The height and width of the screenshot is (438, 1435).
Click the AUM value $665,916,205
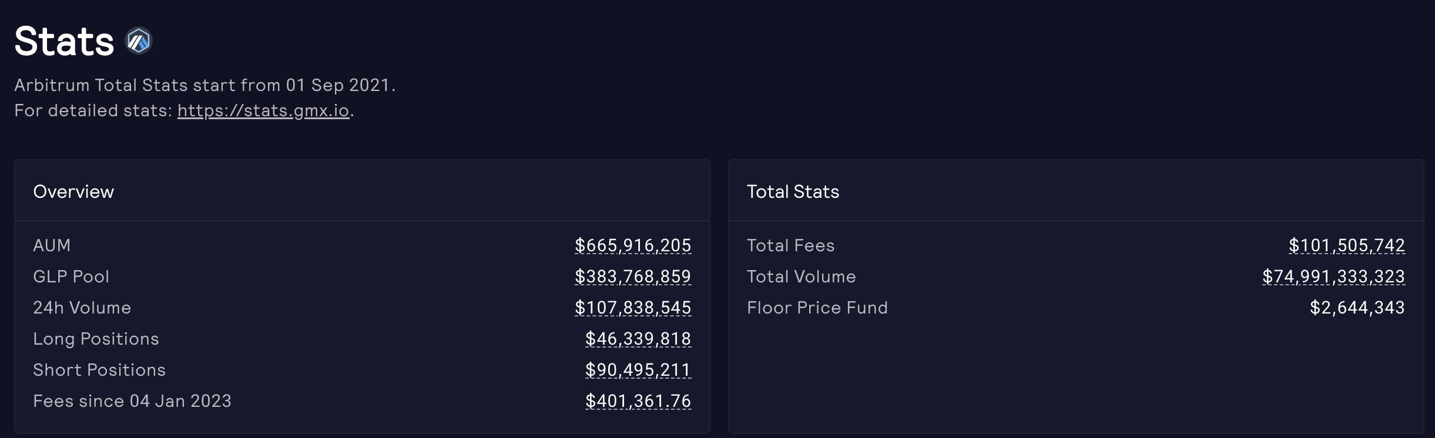coord(633,245)
